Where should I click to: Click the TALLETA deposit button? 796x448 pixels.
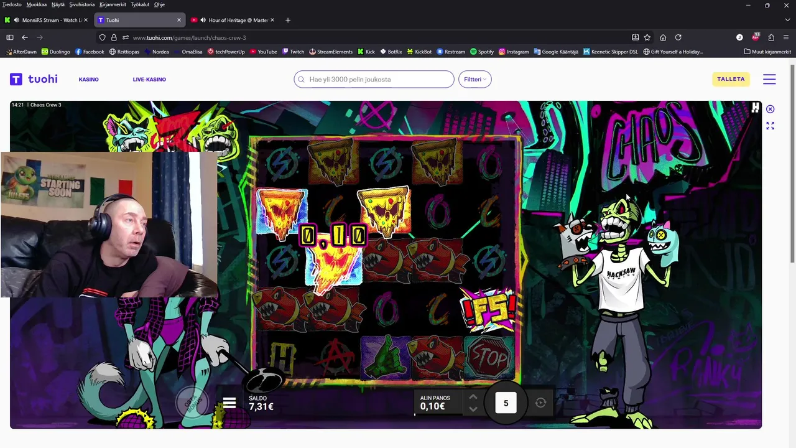(x=731, y=79)
